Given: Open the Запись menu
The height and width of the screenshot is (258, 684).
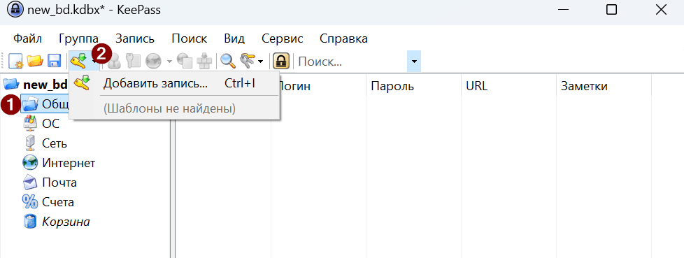Looking at the screenshot, I should pyautogui.click(x=135, y=38).
